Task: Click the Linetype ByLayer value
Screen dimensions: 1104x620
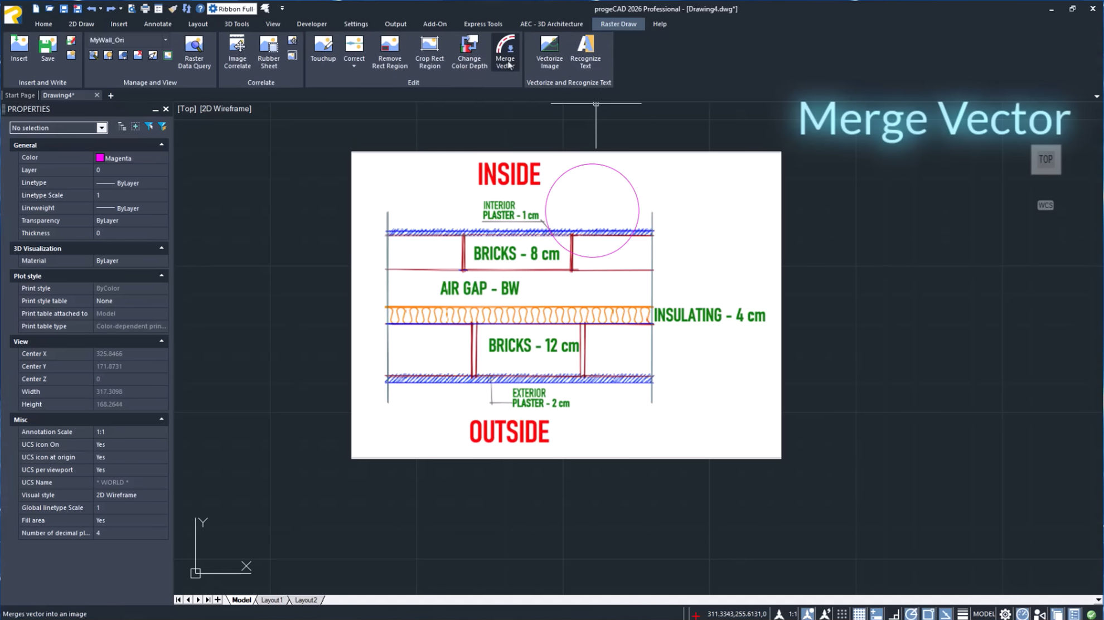Action: [x=131, y=183]
